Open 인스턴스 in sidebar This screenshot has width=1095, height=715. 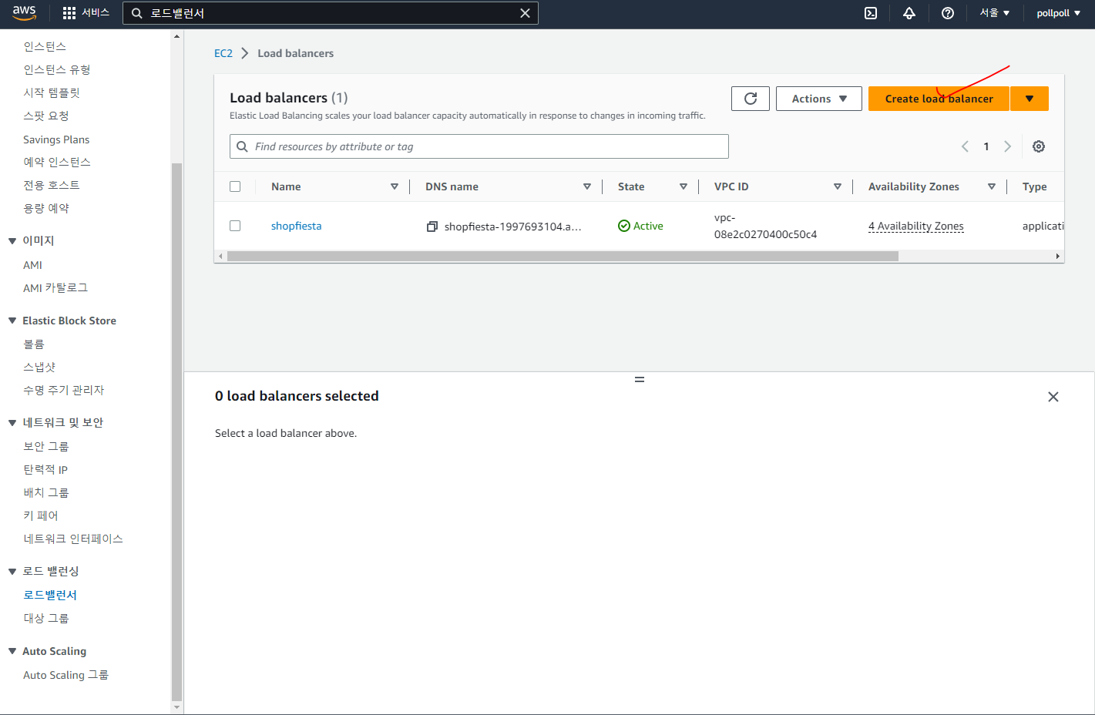[45, 46]
